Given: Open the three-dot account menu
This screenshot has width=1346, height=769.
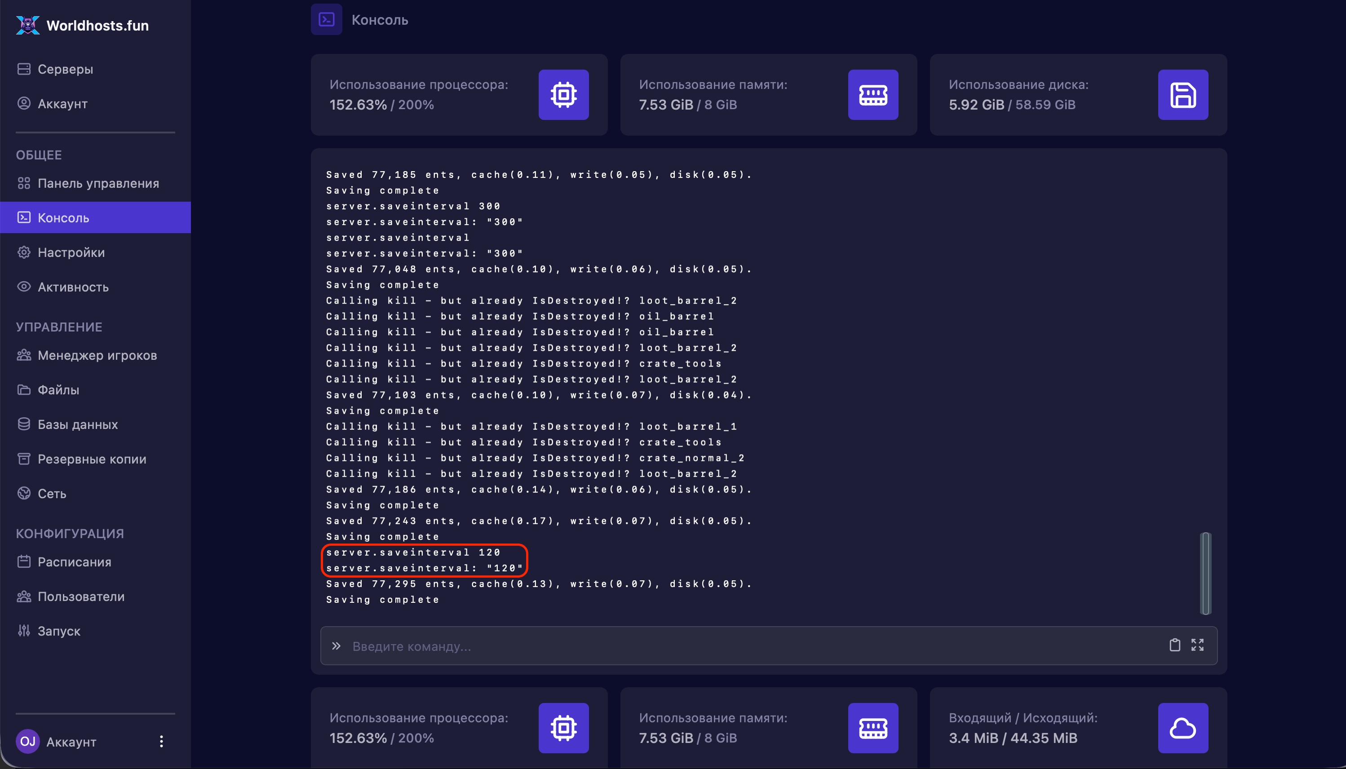Looking at the screenshot, I should [x=161, y=741].
